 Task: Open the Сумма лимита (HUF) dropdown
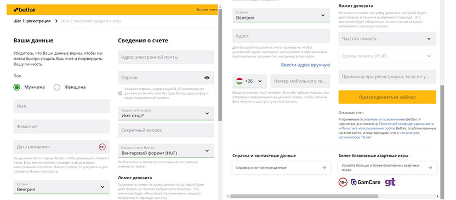387,56
